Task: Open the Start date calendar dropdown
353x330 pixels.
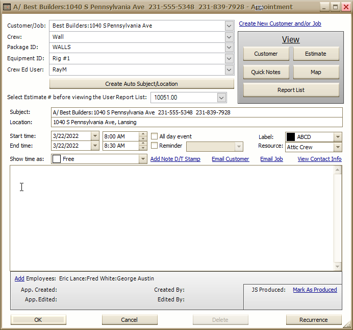Action: (x=95, y=136)
